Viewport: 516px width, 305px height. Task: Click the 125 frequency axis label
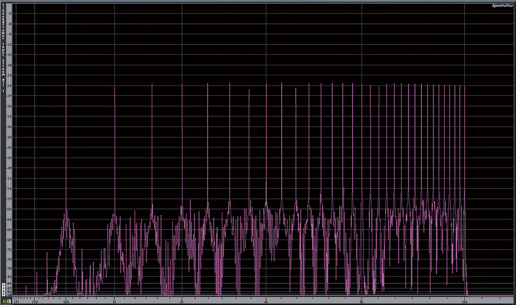coord(17,302)
